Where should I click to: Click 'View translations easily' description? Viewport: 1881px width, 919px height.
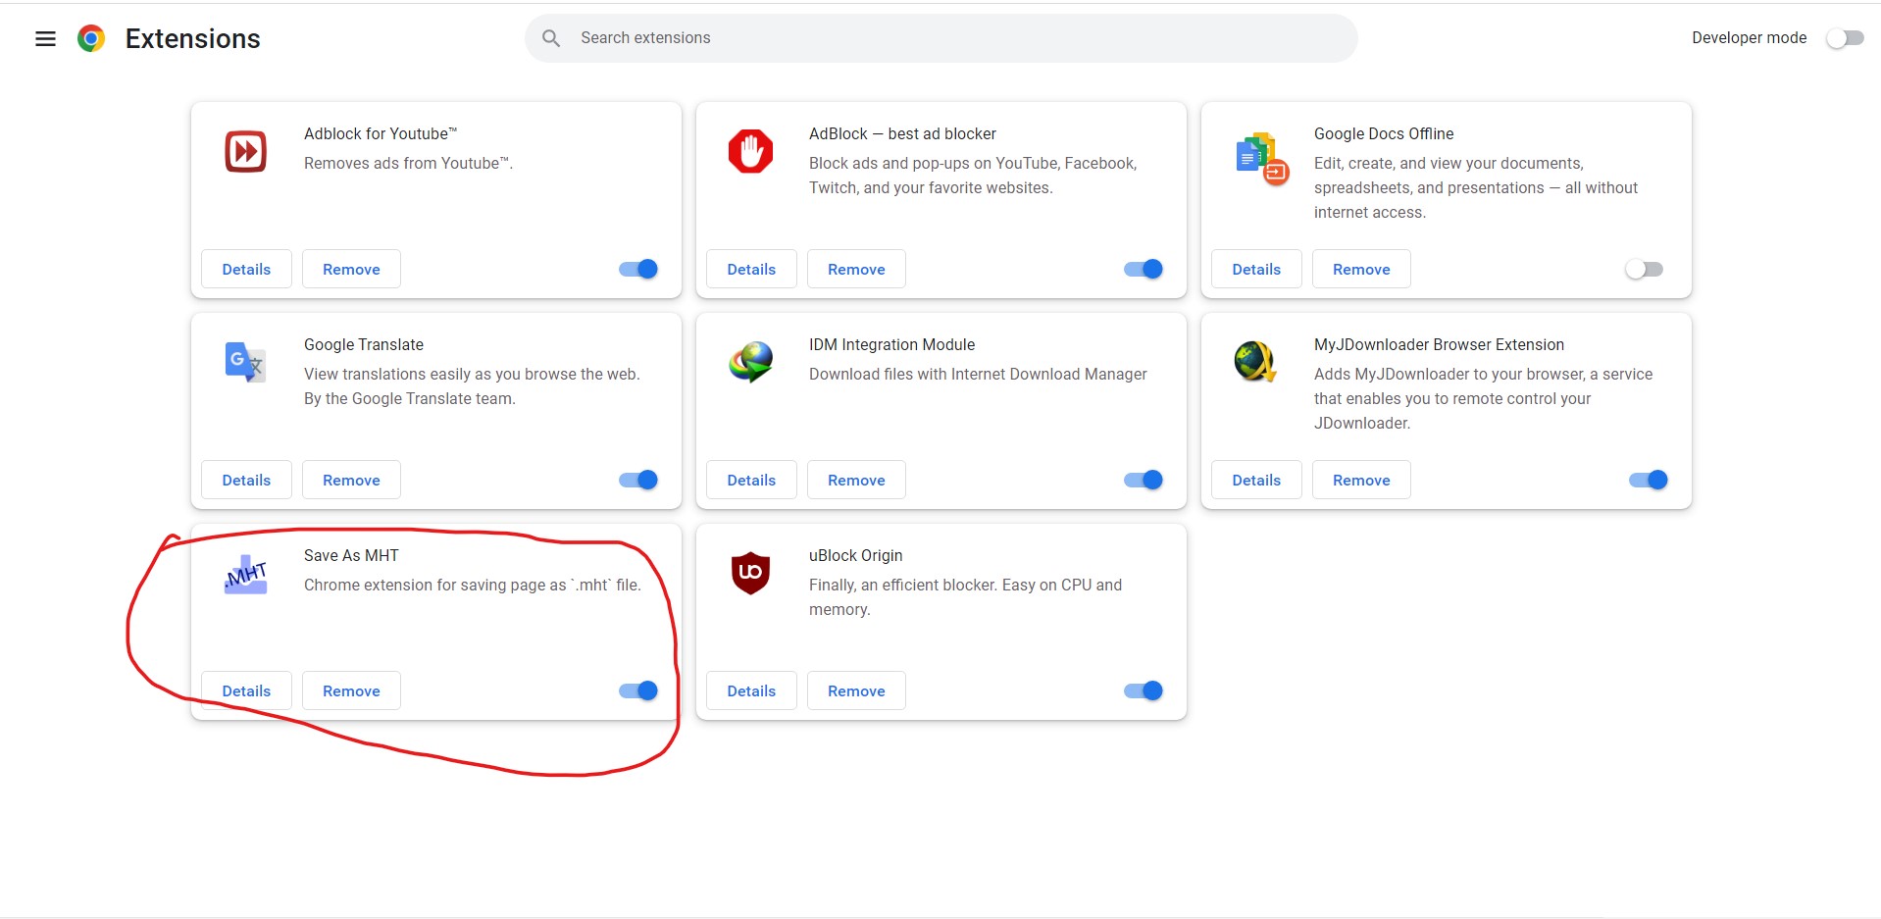(472, 386)
